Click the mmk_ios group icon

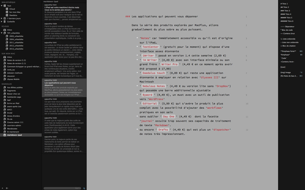coord(5,70)
